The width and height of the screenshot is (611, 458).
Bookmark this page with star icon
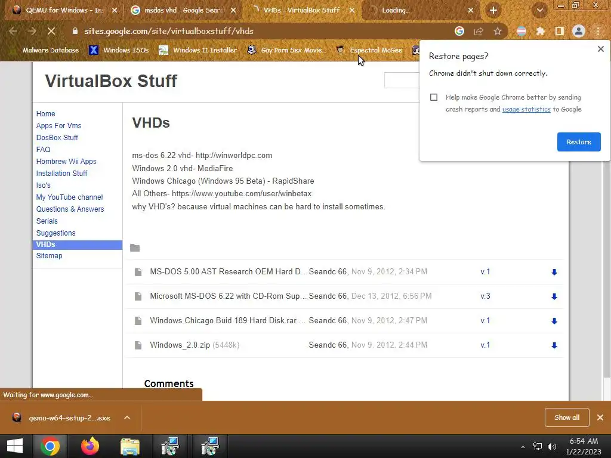point(497,31)
